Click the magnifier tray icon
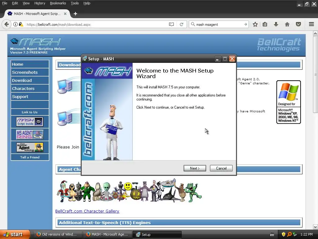The width and height of the screenshot is (318, 239). 289,235
